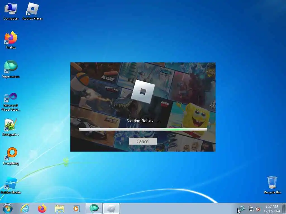The height and width of the screenshot is (214, 286).
Task: Click the Roblox logo in the launcher
Action: click(143, 91)
